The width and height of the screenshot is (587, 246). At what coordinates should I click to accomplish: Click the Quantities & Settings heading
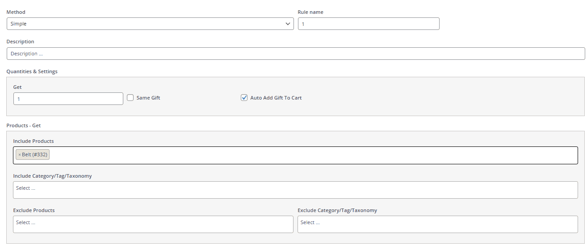[x=32, y=71]
